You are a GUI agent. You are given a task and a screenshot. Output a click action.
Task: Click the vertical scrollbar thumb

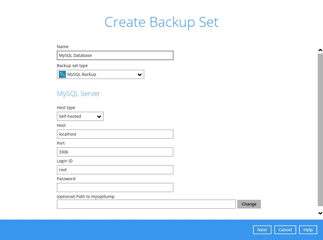pyautogui.click(x=320, y=130)
